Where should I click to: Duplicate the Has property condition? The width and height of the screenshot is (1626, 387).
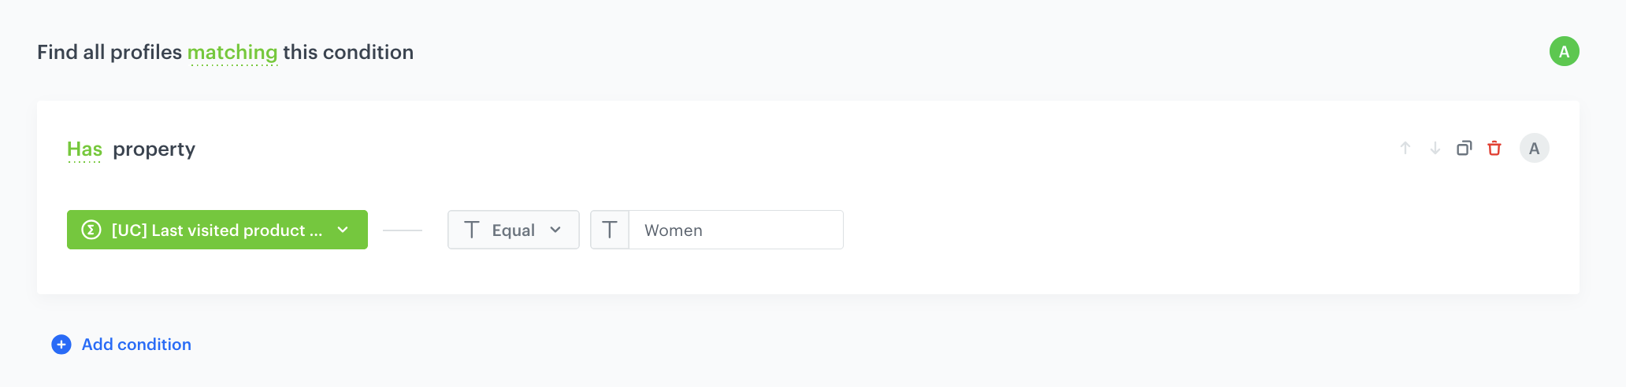coord(1465,148)
